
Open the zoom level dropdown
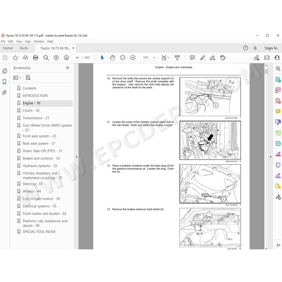tap(154, 58)
